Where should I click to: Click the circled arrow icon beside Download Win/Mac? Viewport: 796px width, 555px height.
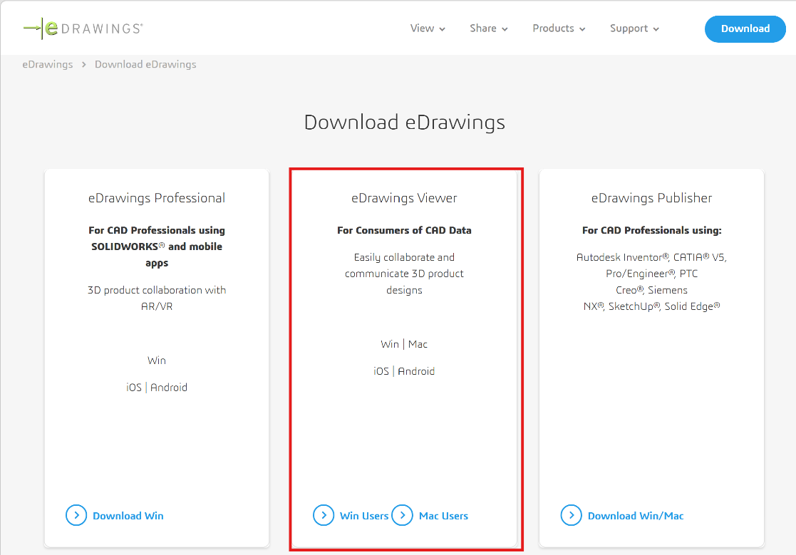coord(571,515)
